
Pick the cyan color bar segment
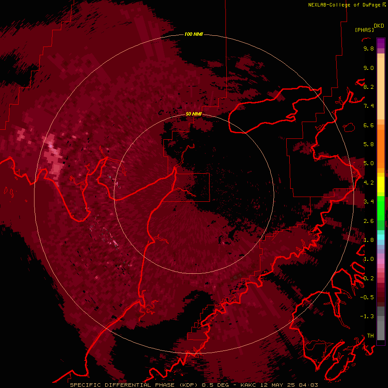click(x=381, y=237)
